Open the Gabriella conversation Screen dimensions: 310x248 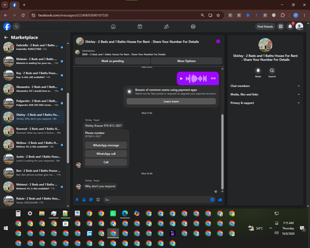pos(33,47)
